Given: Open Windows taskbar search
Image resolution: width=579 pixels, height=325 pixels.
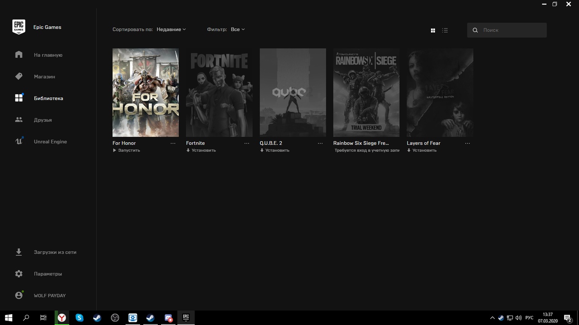Looking at the screenshot, I should click(x=26, y=318).
